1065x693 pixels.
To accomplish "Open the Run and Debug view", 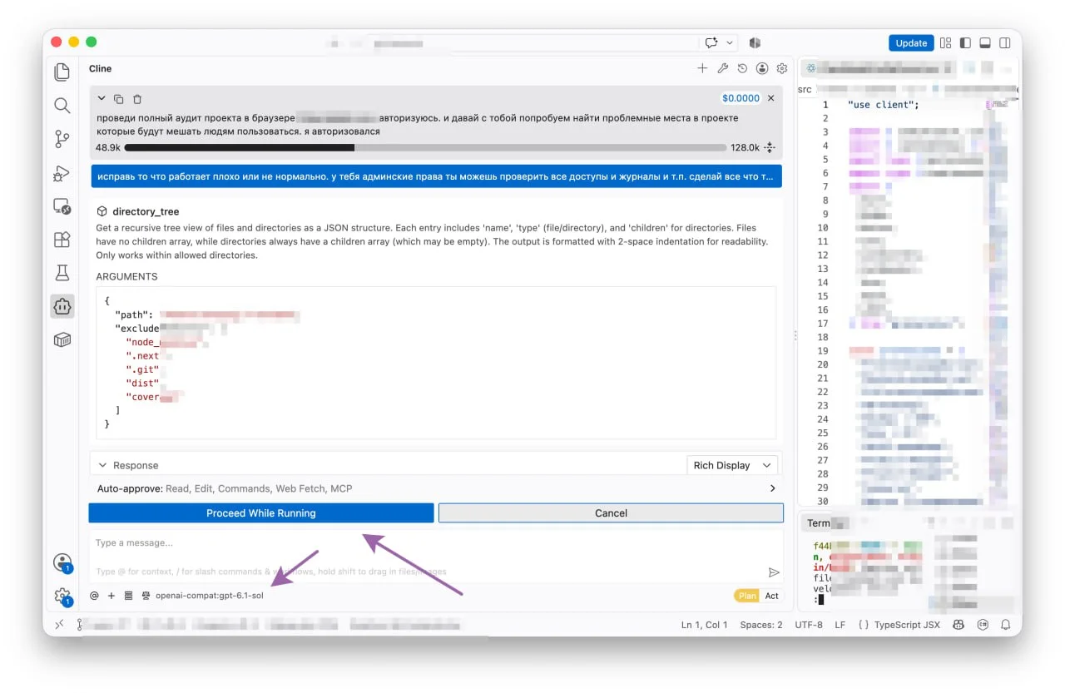I will coord(62,173).
